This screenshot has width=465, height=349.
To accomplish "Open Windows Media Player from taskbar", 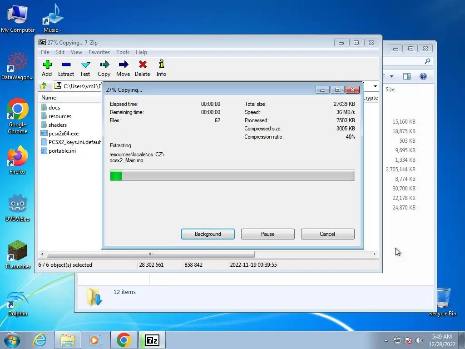I will 95,340.
